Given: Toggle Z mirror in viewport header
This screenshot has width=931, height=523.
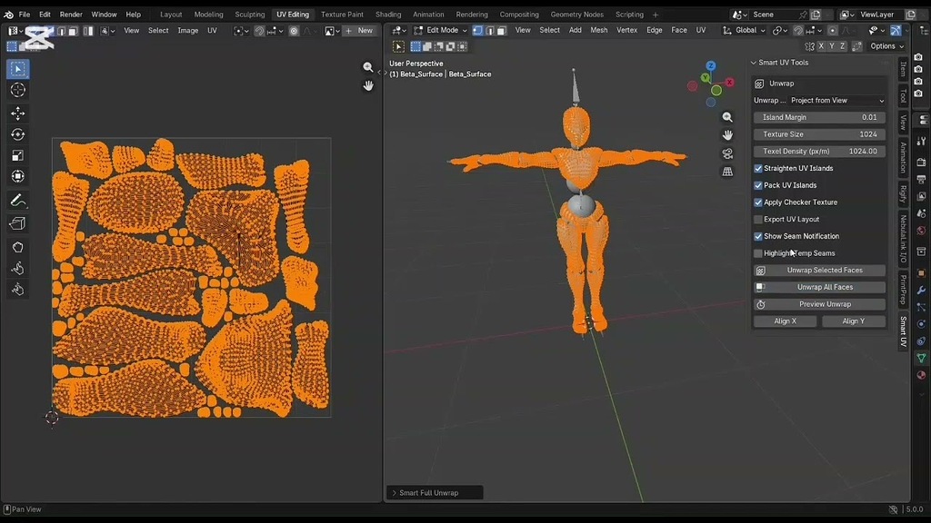Looking at the screenshot, I should click(x=843, y=46).
